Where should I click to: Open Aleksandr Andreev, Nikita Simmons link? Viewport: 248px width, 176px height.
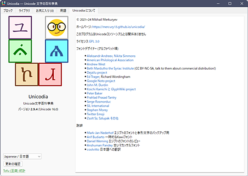click(x=111, y=56)
